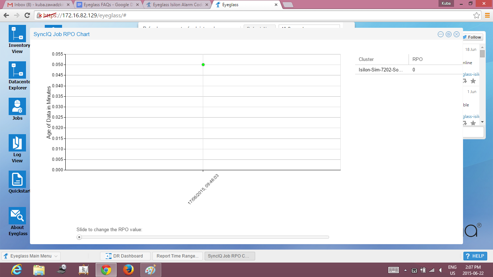Viewport: 493px width, 277px height.
Task: Click the RPO value slider handle
Action: coord(79,237)
